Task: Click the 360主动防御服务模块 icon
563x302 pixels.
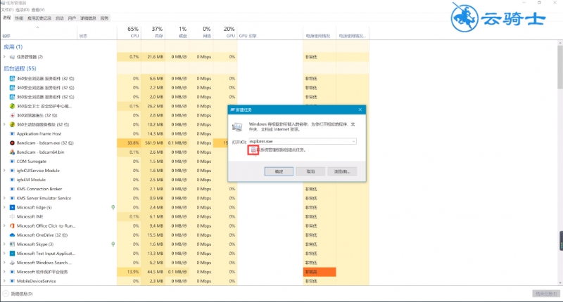Action: (12, 125)
